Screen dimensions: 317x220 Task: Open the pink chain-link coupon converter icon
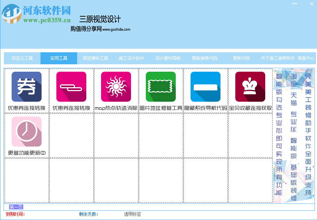pos(71,87)
